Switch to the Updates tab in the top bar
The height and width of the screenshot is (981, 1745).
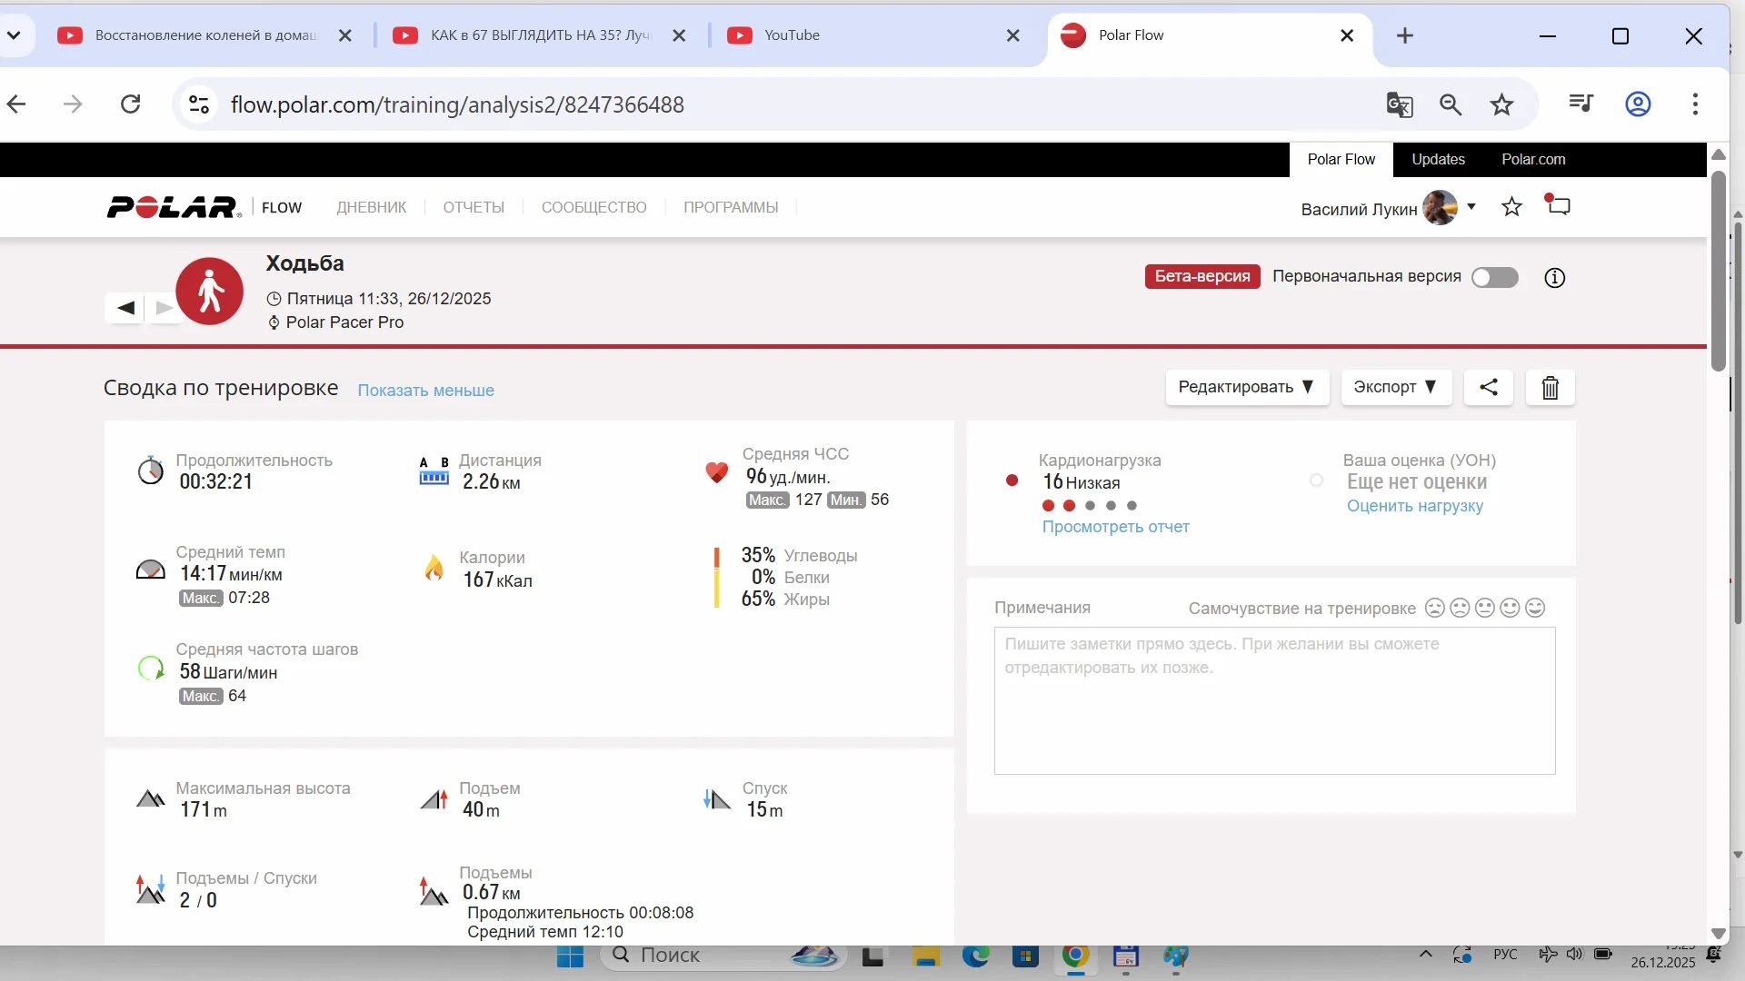click(x=1438, y=159)
